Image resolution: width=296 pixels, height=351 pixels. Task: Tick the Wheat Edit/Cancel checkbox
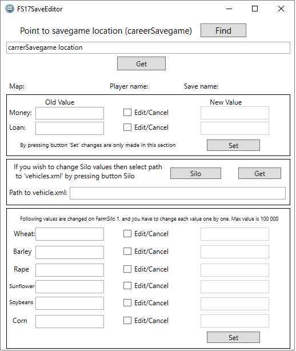(x=127, y=234)
